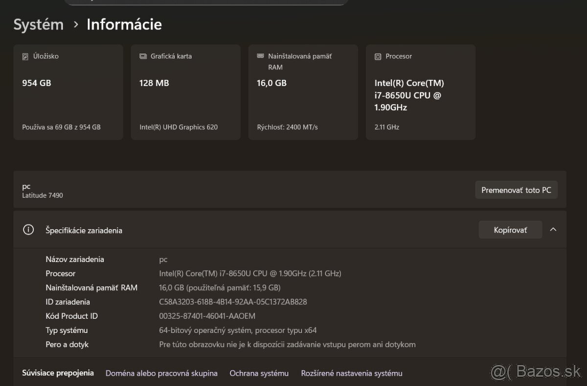The image size is (587, 386).
Task: Click the Procesor CPU icon
Action: 377,56
